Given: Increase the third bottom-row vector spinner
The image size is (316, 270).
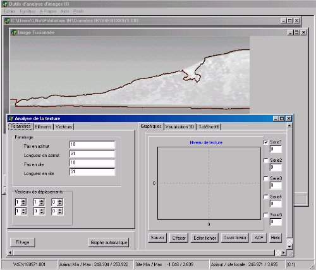Looking at the screenshot, I should (60, 210).
